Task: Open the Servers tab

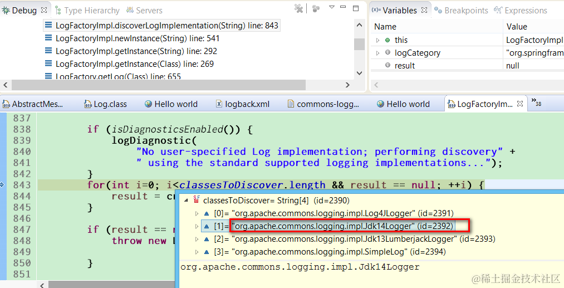Action: click(x=145, y=11)
